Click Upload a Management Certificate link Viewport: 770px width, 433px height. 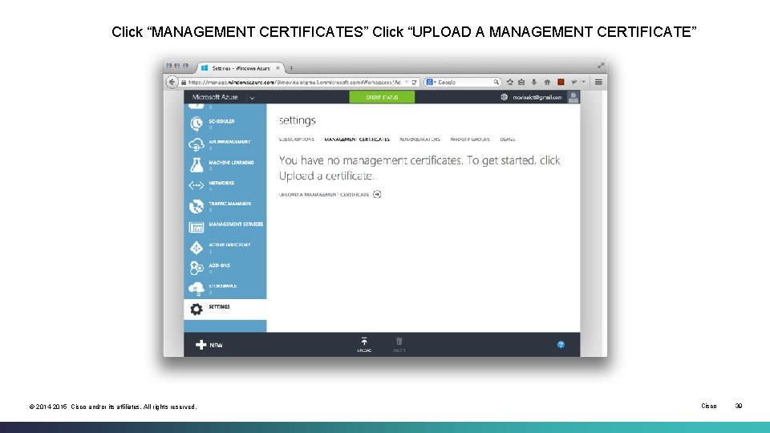[324, 194]
